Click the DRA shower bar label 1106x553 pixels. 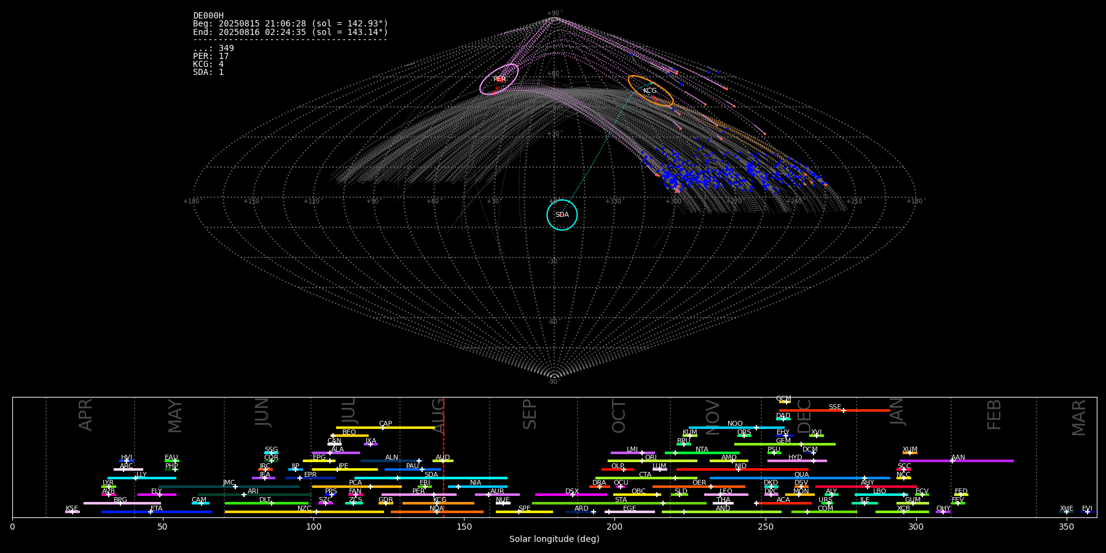point(599,483)
